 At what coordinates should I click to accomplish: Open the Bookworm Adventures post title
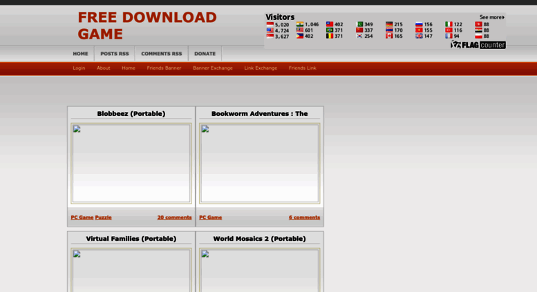[x=260, y=113]
